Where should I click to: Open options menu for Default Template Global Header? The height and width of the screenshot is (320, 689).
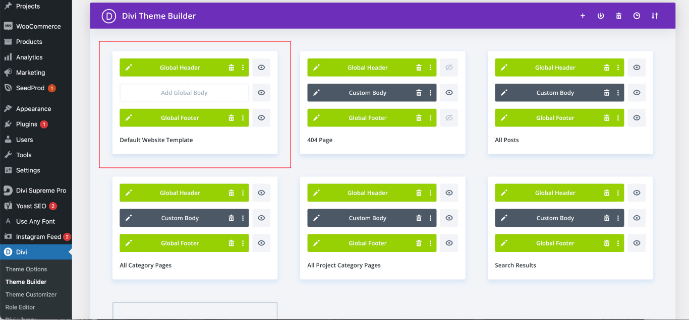(x=243, y=68)
